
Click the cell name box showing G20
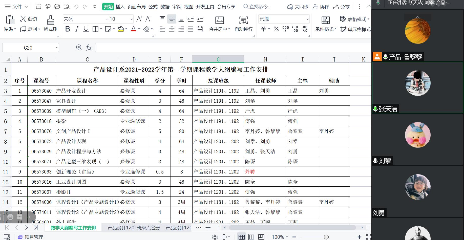pos(28,48)
